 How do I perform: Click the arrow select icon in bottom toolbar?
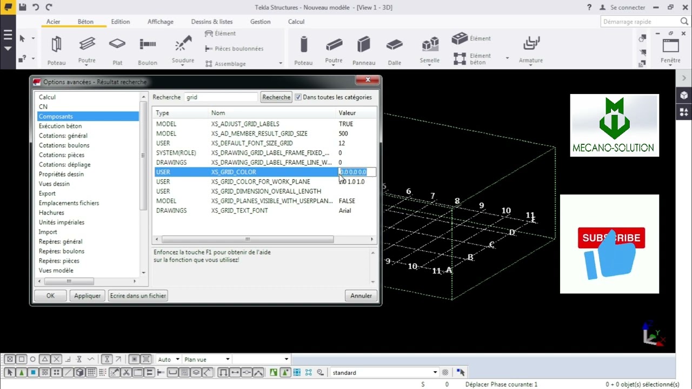pos(9,372)
